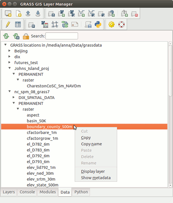Expand the futures_test location

point(10,62)
